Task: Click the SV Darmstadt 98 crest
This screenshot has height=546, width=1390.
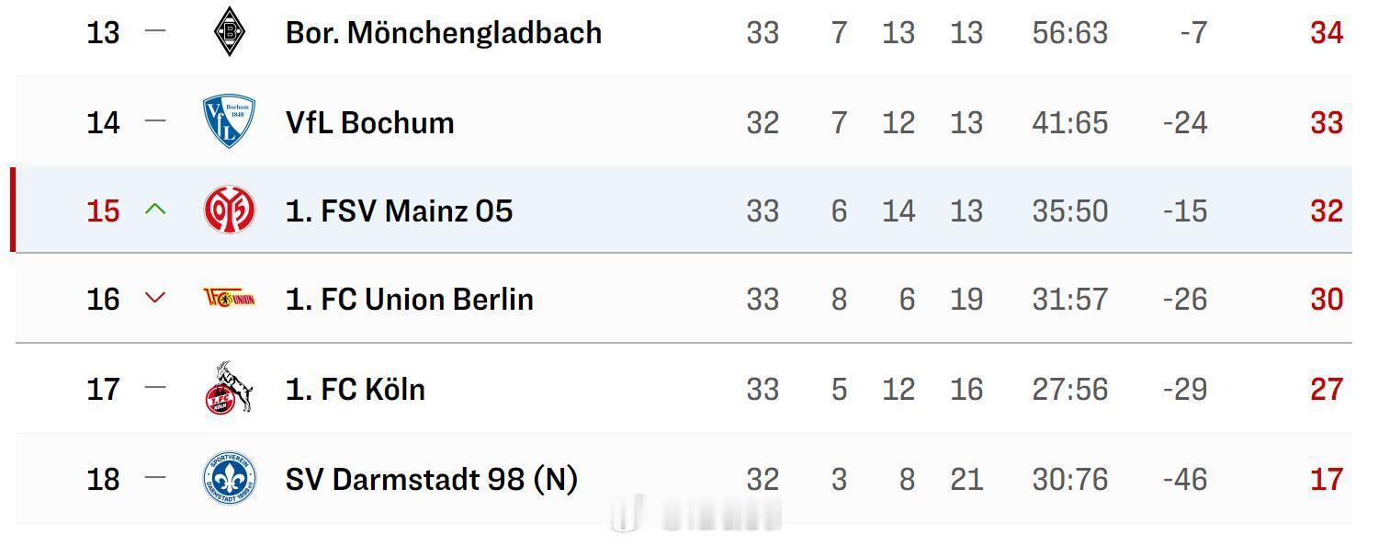Action: tap(229, 479)
